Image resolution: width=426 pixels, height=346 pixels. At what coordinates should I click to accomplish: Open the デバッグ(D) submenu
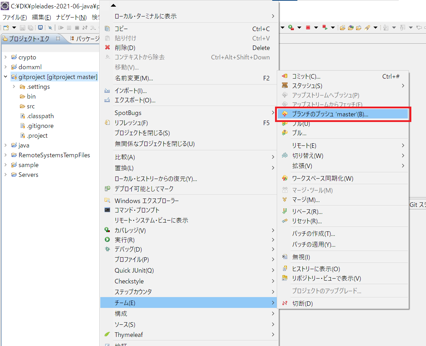coord(188,250)
